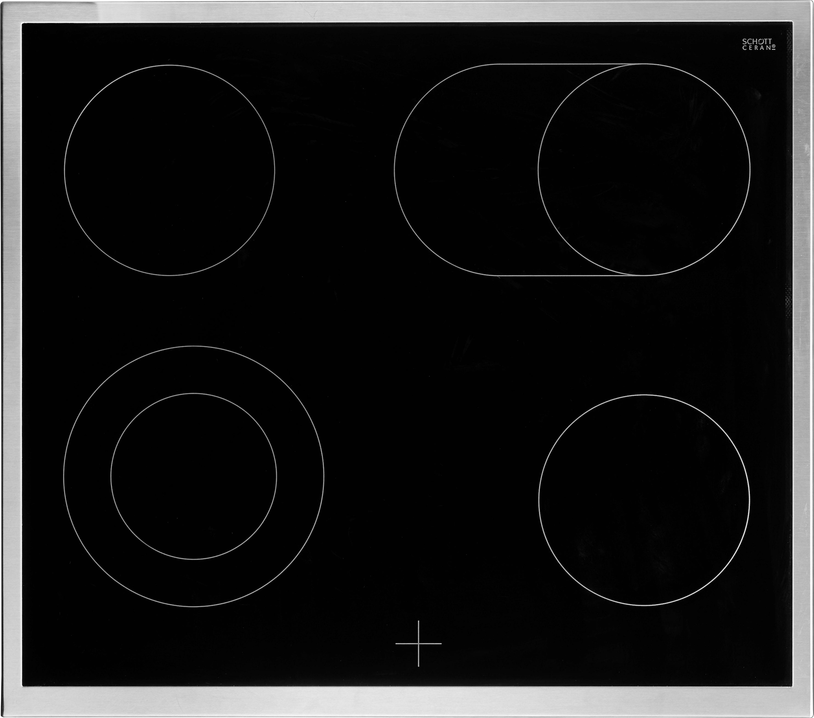Tap the oval roaster extension zone area

coord(466,170)
